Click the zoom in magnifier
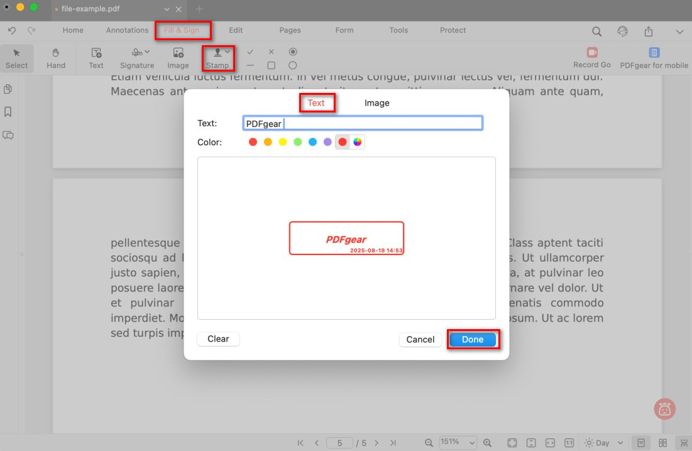Screen dimensions: 692x451 [x=487, y=443]
